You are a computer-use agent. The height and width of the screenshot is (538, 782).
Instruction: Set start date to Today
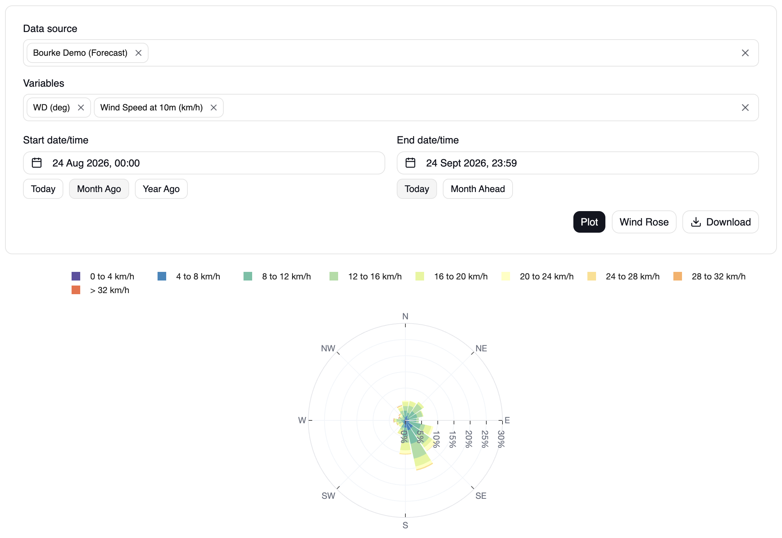[x=43, y=189]
